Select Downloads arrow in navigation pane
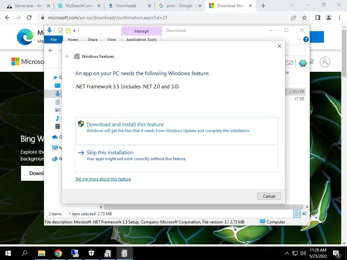This screenshot has width=347, height=260. [x=58, y=94]
